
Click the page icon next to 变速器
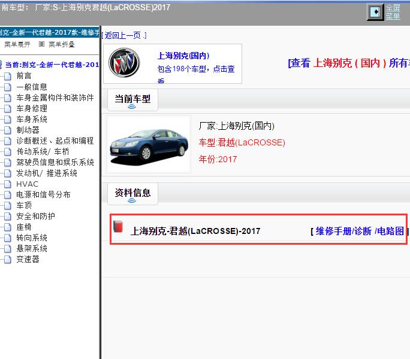tap(7, 259)
